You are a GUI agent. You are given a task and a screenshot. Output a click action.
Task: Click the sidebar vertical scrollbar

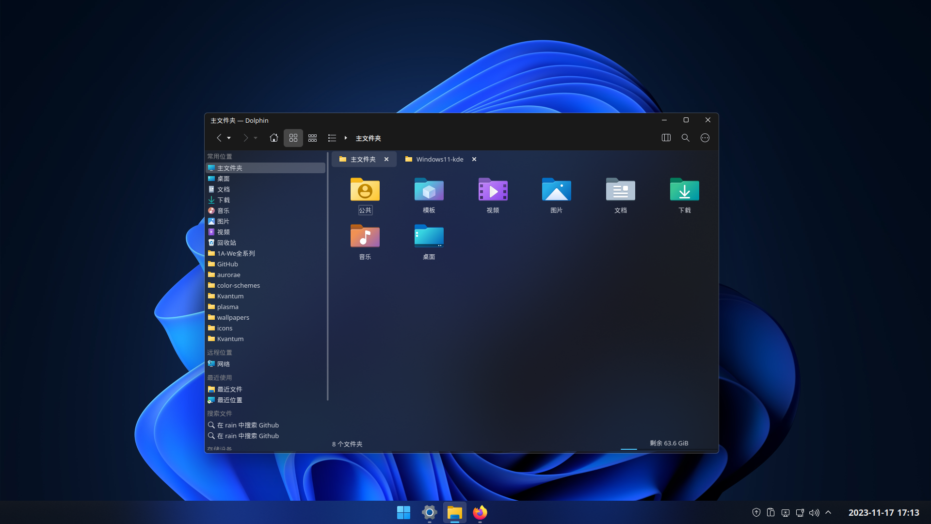click(328, 277)
